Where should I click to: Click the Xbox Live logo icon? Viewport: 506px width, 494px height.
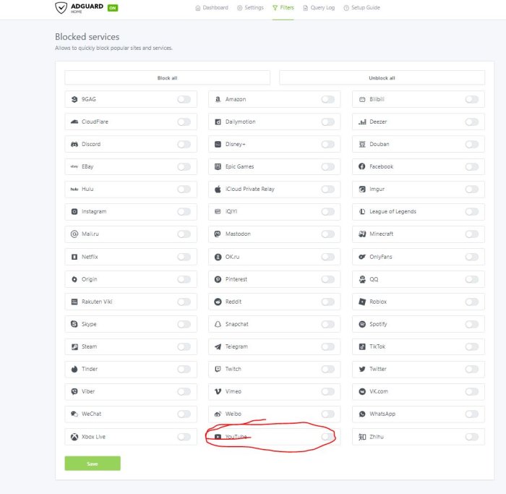point(74,437)
